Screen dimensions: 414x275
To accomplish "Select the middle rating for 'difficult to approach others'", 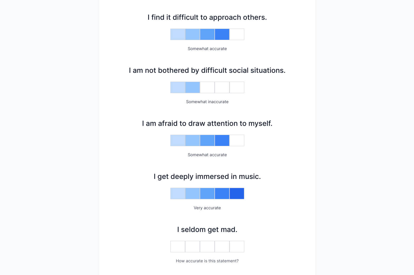I will [207, 34].
